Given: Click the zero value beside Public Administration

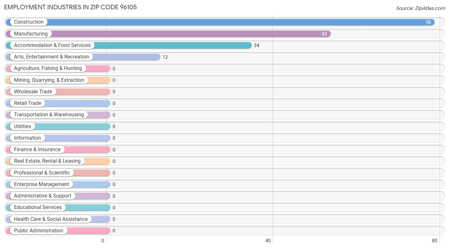Looking at the screenshot, I should [114, 231].
